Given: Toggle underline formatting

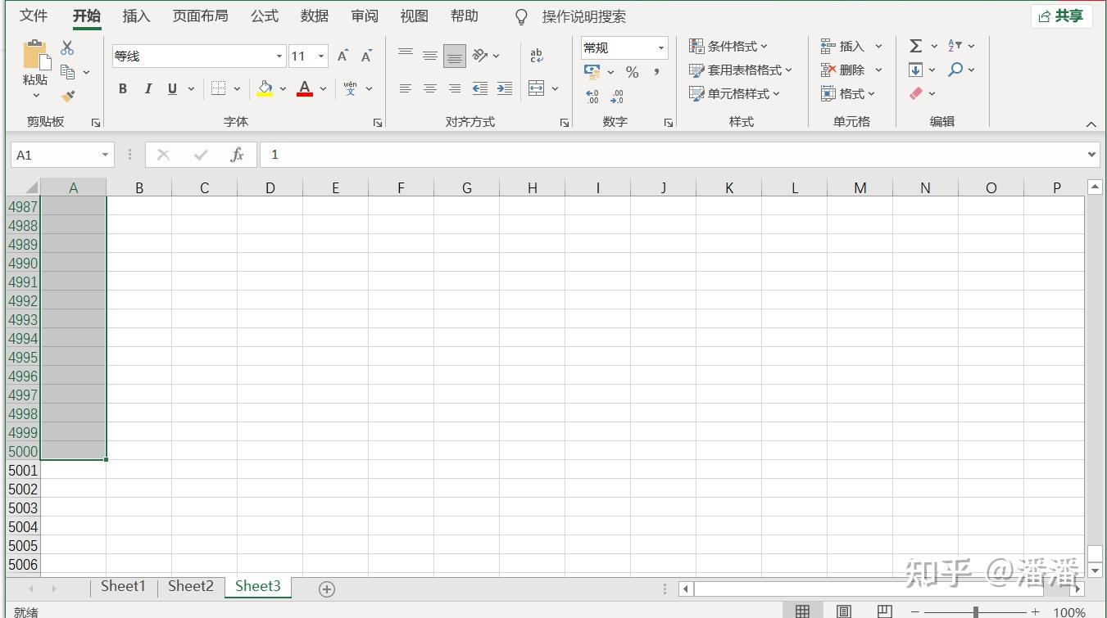Looking at the screenshot, I should (x=171, y=88).
